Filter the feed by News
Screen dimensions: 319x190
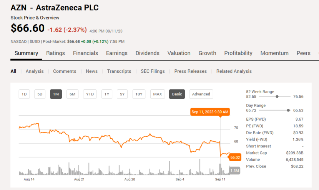91,71
